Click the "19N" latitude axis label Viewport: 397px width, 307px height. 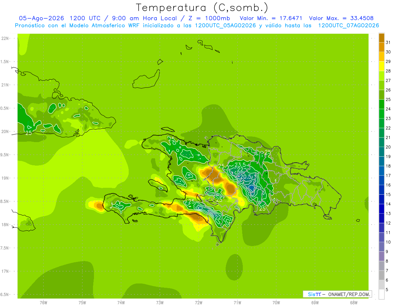tap(6, 178)
